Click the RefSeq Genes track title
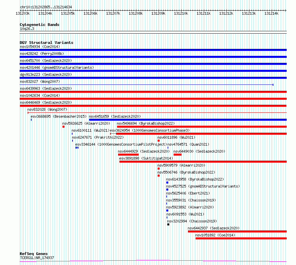Image resolution: width=296 pixels, height=265 pixels. tap(34, 254)
